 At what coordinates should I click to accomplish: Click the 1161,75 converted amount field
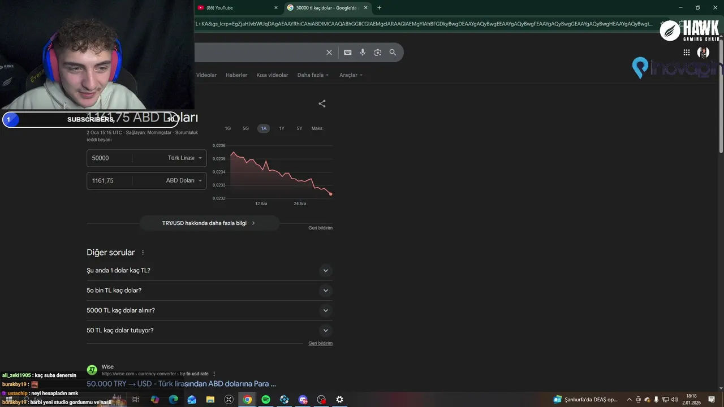click(110, 181)
